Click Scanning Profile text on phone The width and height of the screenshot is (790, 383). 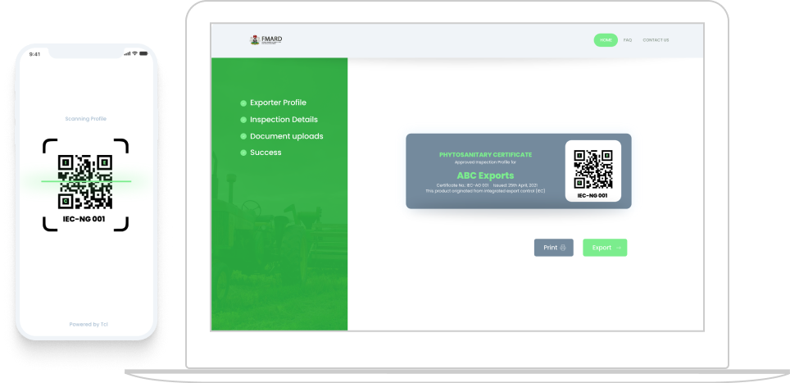[86, 119]
